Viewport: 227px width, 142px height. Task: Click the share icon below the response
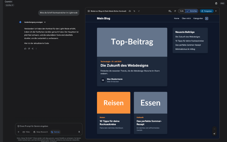tap(32, 49)
